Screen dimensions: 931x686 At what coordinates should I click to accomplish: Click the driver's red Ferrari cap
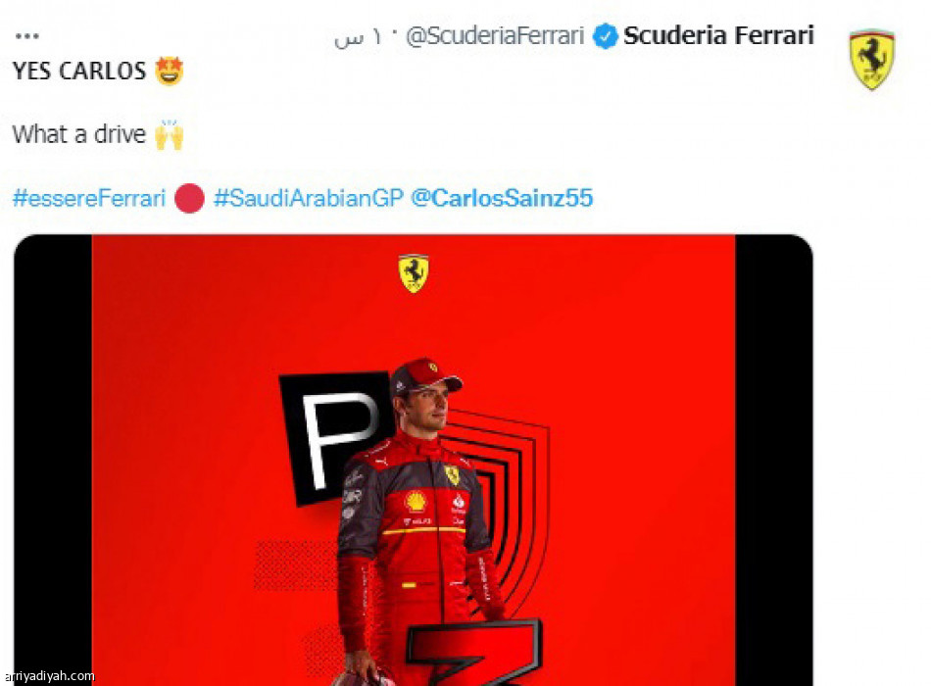pos(424,375)
